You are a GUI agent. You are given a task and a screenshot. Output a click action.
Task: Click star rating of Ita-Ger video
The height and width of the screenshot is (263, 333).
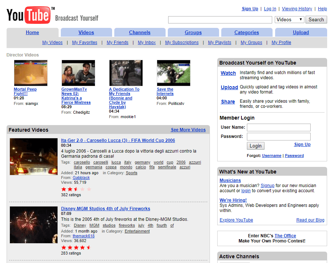point(76,189)
